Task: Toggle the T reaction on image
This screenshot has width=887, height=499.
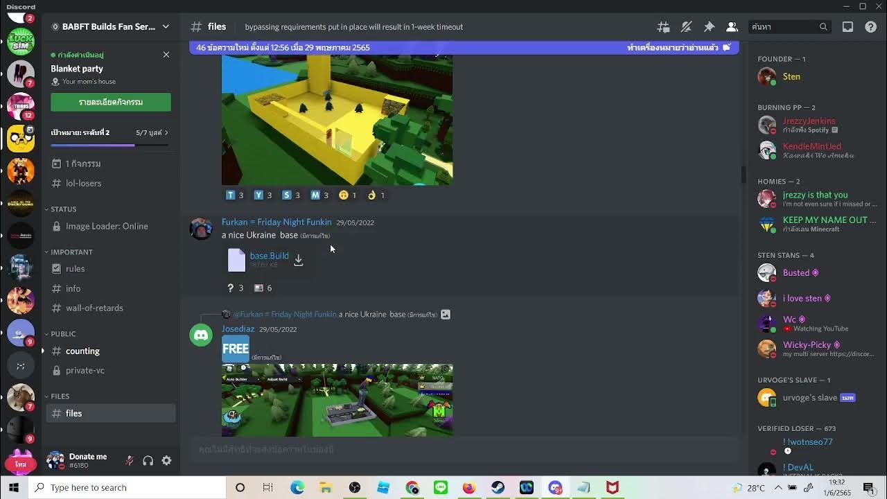Action: pos(235,195)
